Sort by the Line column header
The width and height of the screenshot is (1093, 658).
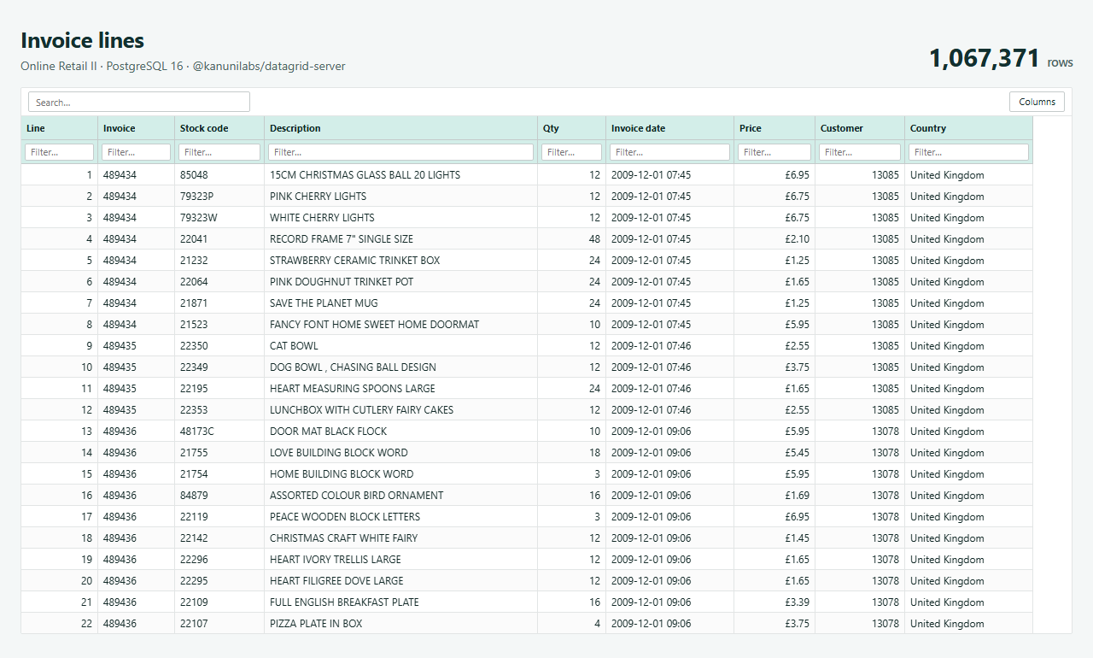(60, 128)
